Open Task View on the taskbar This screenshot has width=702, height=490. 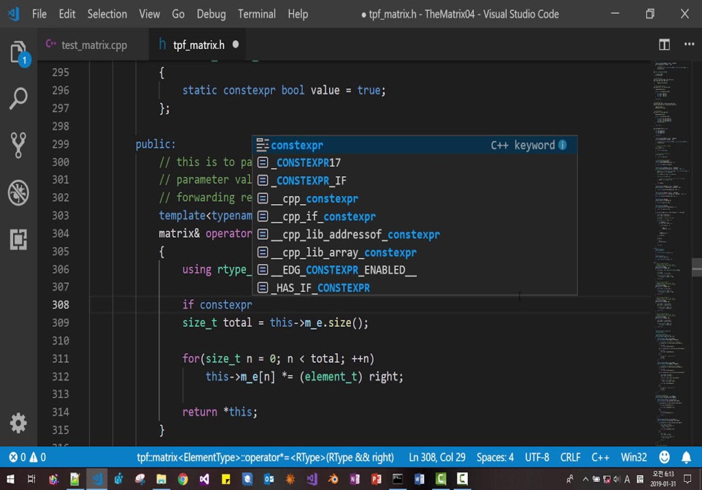(x=31, y=479)
